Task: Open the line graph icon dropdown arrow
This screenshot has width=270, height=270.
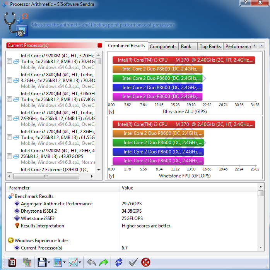Action: pos(80,262)
